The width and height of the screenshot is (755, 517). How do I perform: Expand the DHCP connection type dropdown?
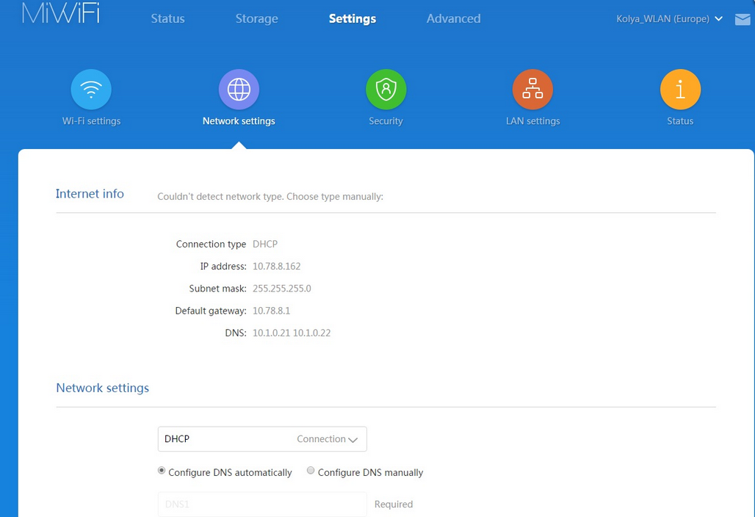[261, 439]
